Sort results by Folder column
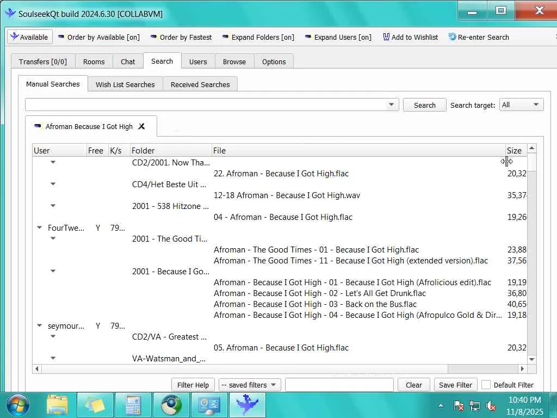The width and height of the screenshot is (557, 418). [x=171, y=150]
